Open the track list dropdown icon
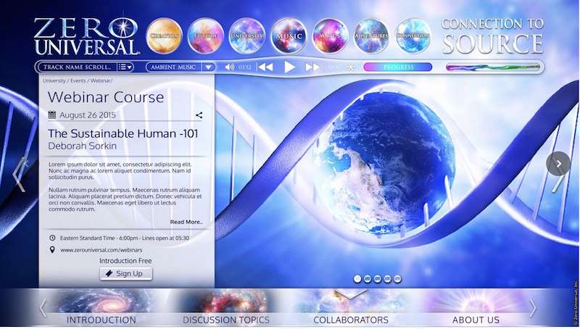 [125, 67]
